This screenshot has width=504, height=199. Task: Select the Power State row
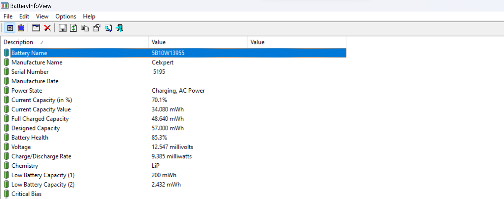coord(27,91)
